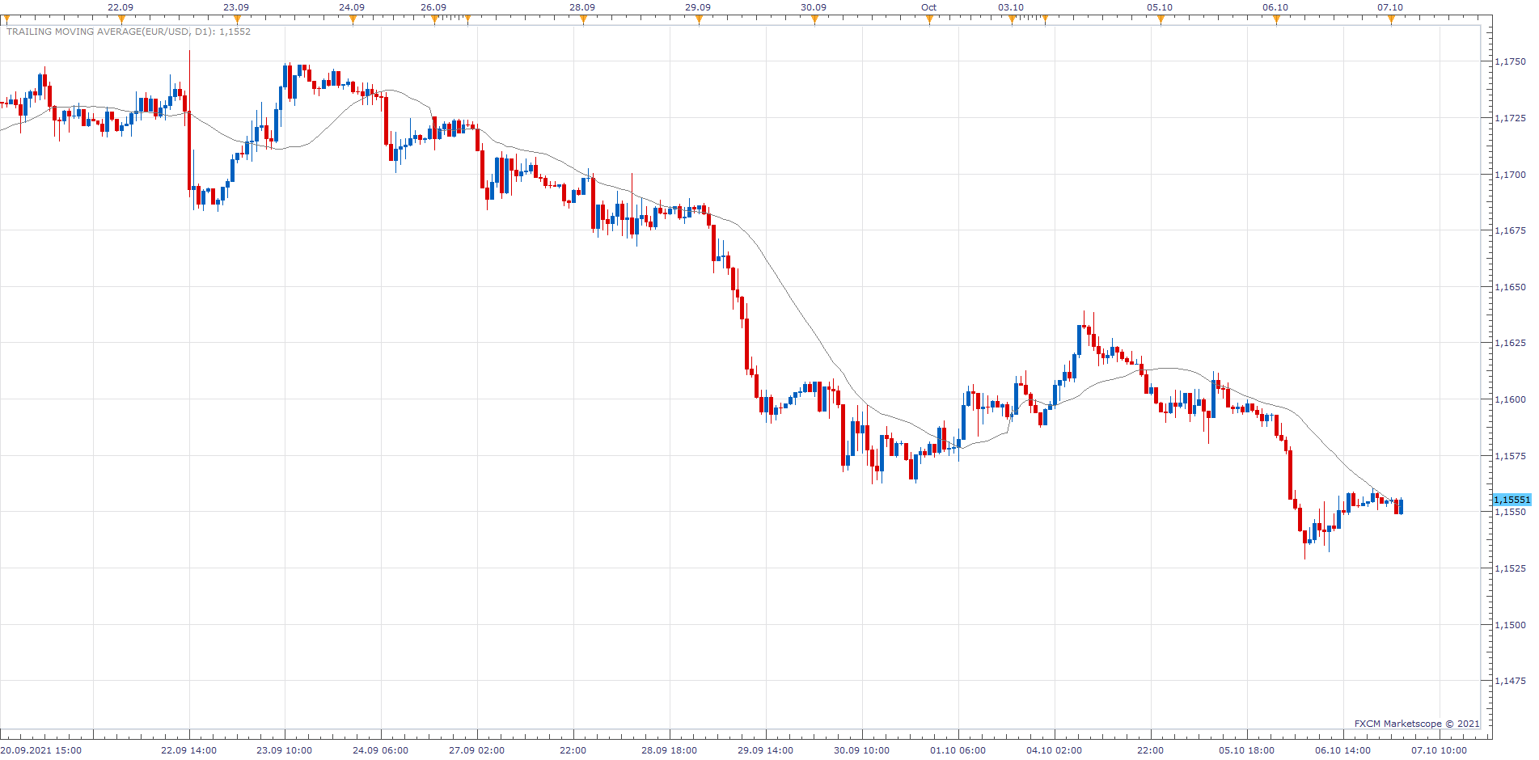The width and height of the screenshot is (1539, 760).
Task: Select the Trailing Moving Average indicator label
Action: [x=129, y=32]
